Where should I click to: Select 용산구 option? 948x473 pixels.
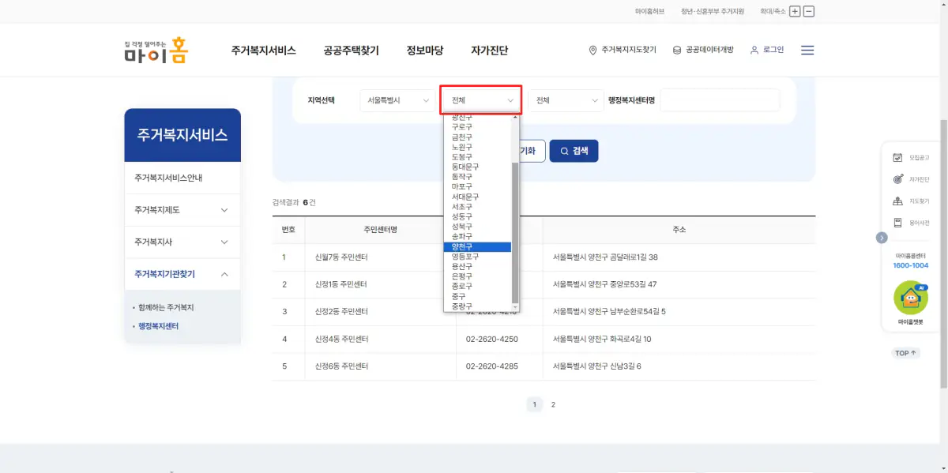coord(478,266)
